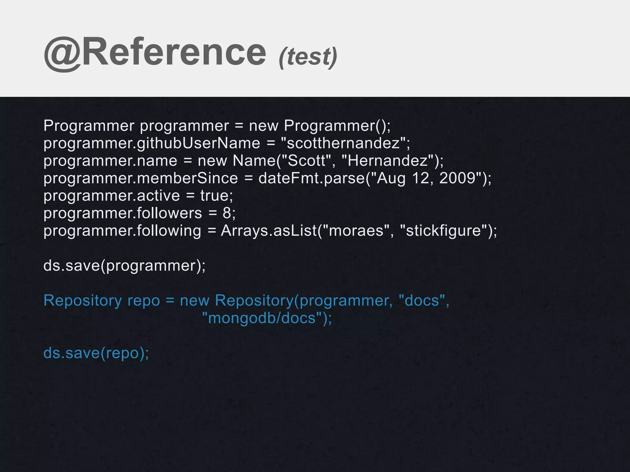Select line 'Programmer programmer = new Programmer();'
Image resolution: width=630 pixels, height=472 pixels.
pos(217,126)
